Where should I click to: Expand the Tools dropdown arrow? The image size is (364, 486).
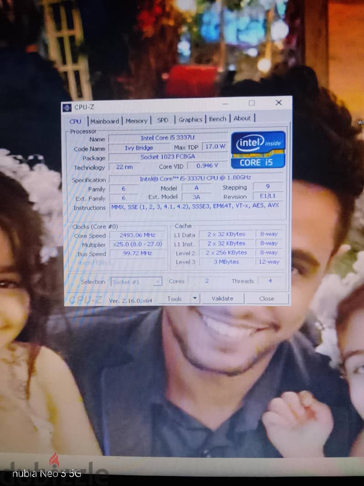click(x=195, y=299)
